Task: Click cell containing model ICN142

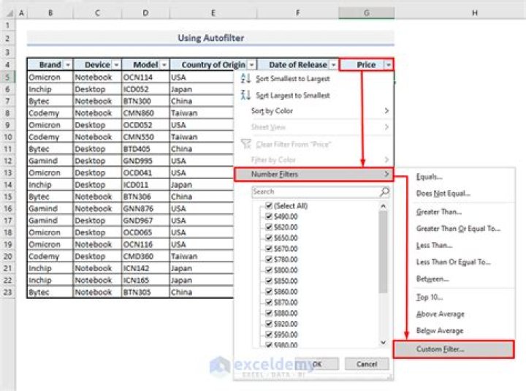Action: click(x=145, y=268)
